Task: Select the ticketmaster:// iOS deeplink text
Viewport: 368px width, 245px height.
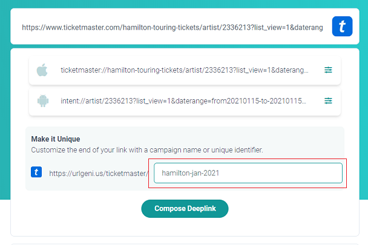Action: 185,70
